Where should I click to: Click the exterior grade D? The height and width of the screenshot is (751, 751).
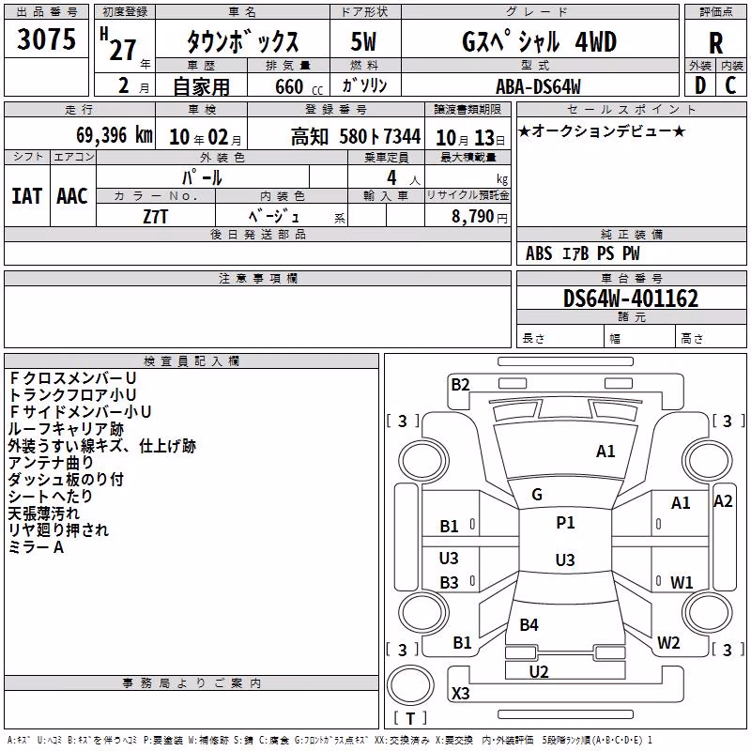tap(700, 85)
